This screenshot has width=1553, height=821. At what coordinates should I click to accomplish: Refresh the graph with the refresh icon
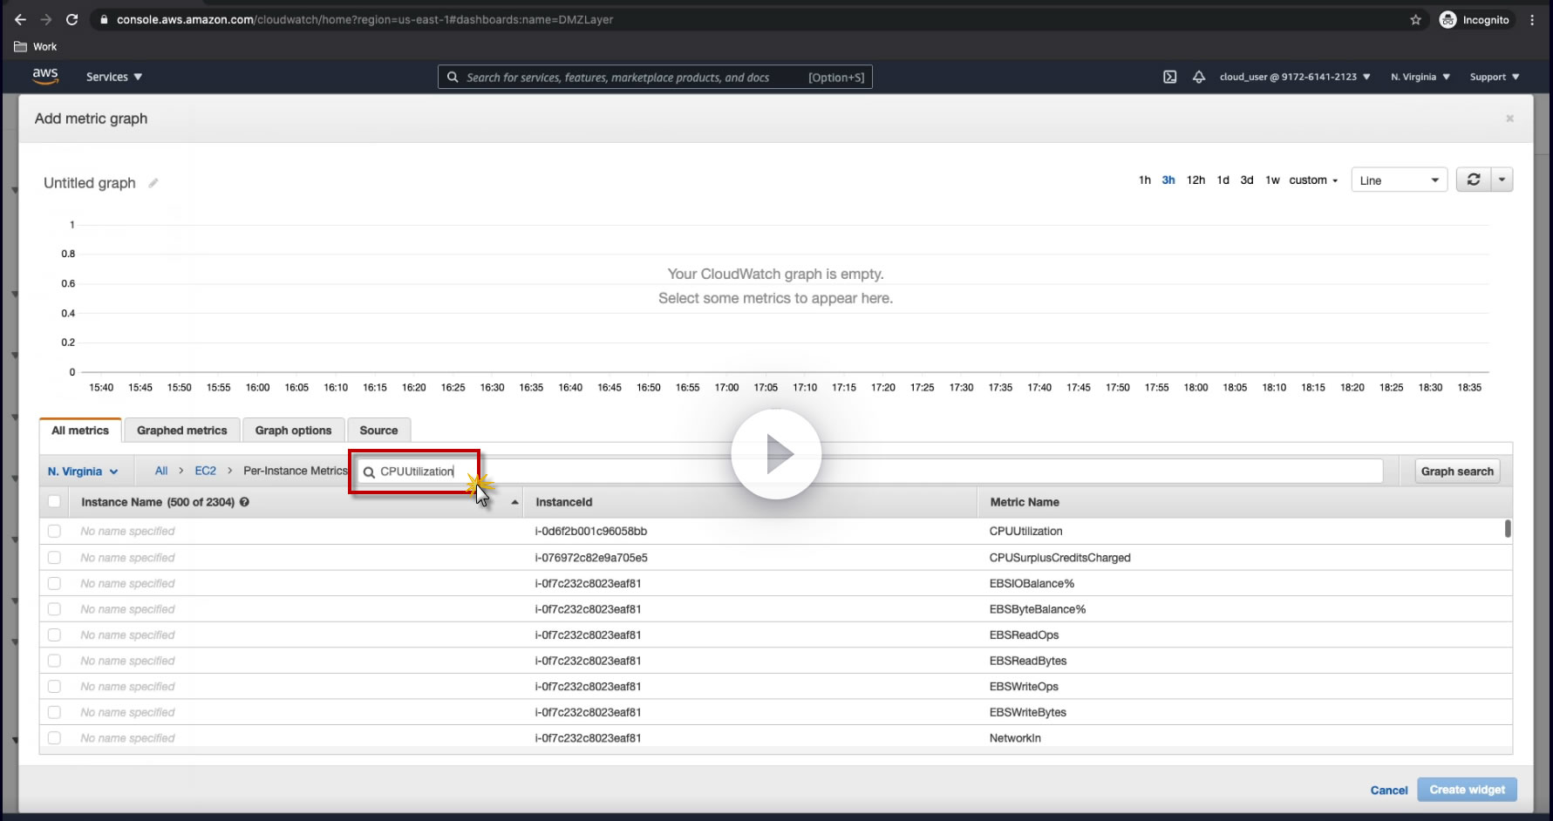coord(1474,180)
